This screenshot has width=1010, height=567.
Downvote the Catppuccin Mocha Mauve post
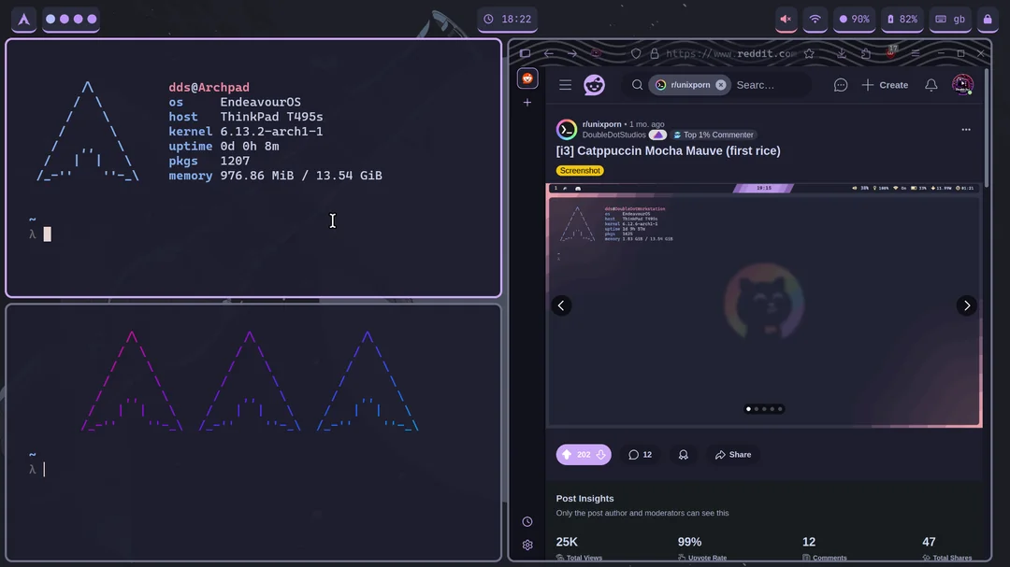[600, 455]
